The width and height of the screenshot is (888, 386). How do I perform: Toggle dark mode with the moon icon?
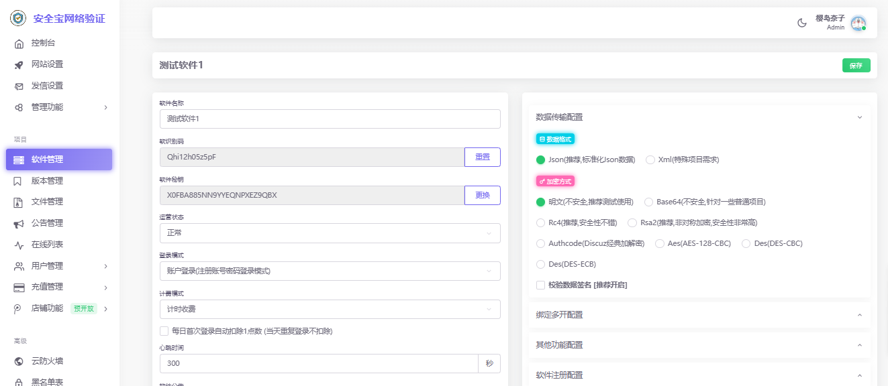tap(801, 23)
